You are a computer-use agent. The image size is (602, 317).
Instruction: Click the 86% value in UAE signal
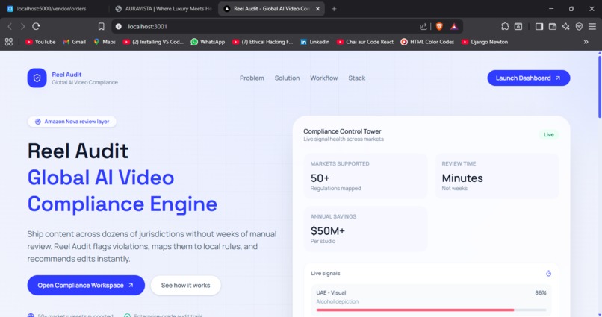[541, 292]
